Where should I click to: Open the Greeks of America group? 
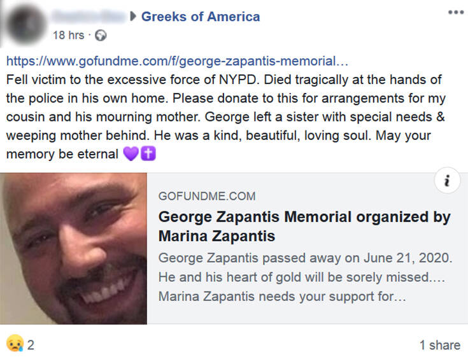tap(201, 17)
